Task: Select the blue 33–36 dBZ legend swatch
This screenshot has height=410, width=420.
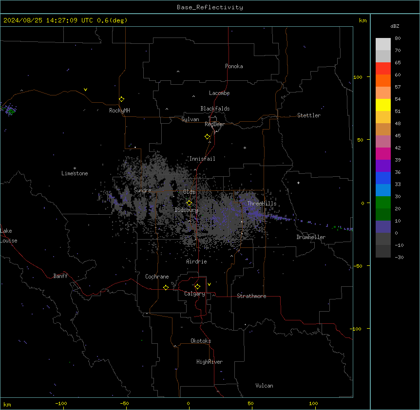Action: 383,178
